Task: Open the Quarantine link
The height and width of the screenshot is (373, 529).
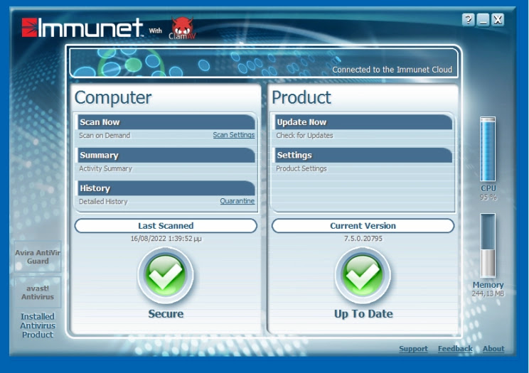Action: [237, 201]
